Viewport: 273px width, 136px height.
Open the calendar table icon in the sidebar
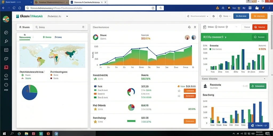6,50
